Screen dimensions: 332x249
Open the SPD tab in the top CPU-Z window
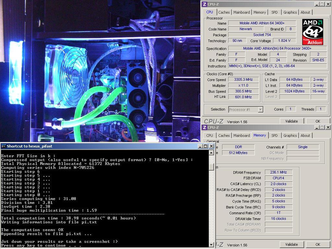[274, 12]
